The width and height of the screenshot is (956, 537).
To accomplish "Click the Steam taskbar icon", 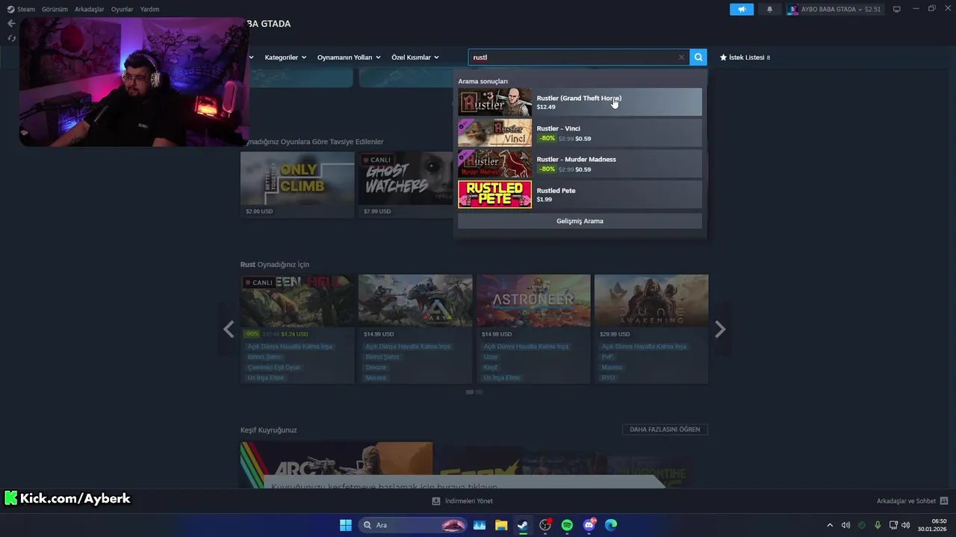I will tap(523, 525).
